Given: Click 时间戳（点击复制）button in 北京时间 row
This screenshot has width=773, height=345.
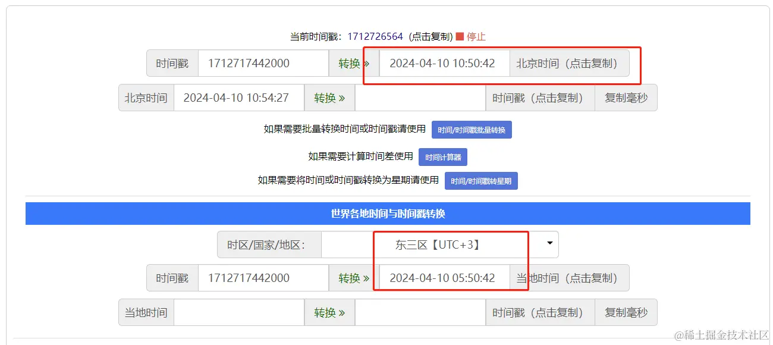Looking at the screenshot, I should point(540,98).
